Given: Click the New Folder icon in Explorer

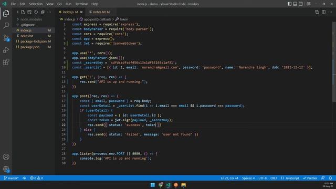Looking at the screenshot, I should tap(29, 12).
